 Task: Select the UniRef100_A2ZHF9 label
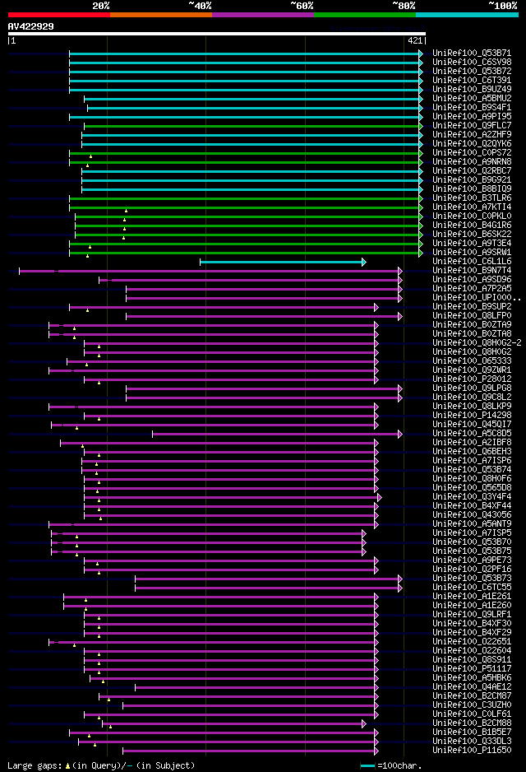pos(472,134)
